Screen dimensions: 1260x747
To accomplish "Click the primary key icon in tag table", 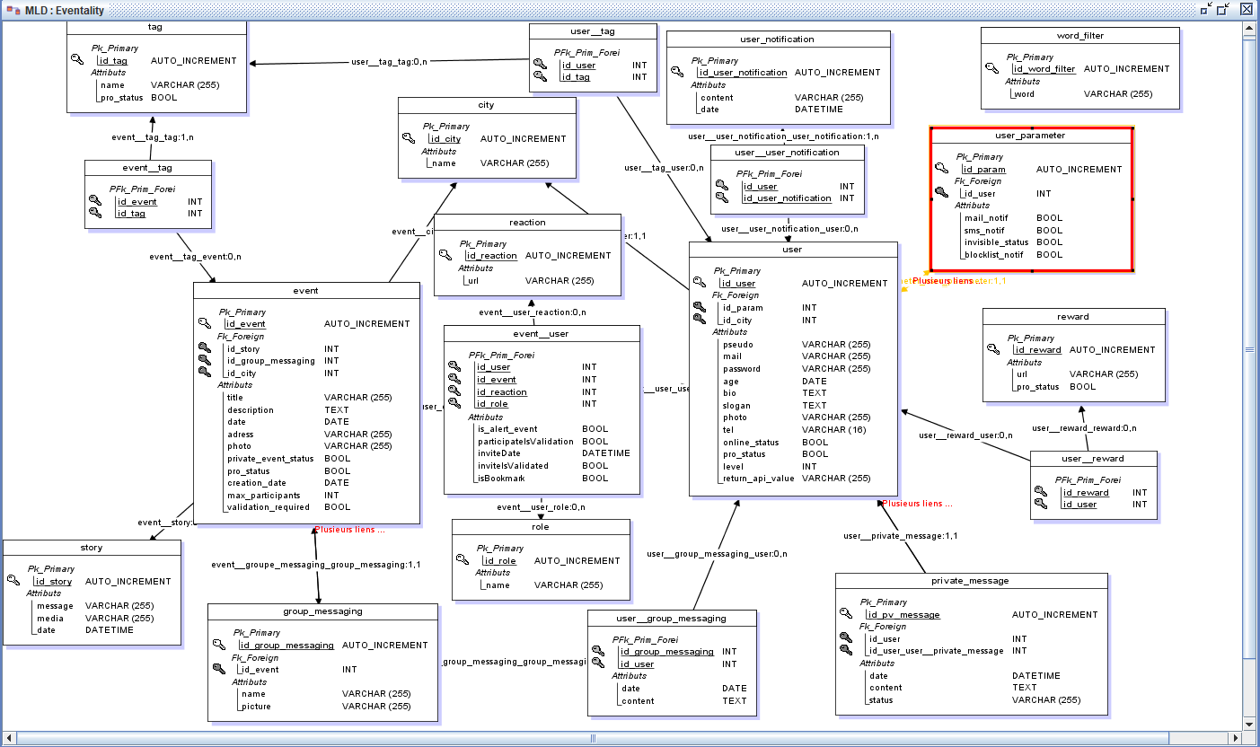I will pos(77,59).
